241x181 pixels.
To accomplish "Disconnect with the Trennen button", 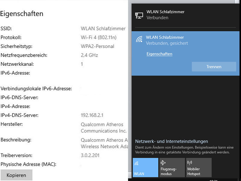I will tap(214, 67).
